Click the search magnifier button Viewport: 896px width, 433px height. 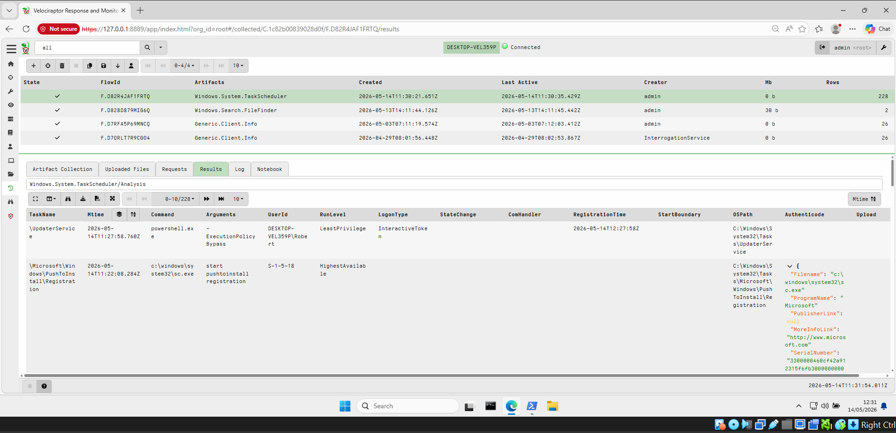147,48
